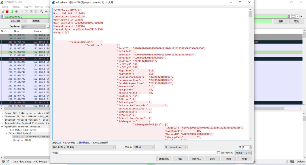
Task: Click the 滤掉此流 button
Action: tap(164, 159)
